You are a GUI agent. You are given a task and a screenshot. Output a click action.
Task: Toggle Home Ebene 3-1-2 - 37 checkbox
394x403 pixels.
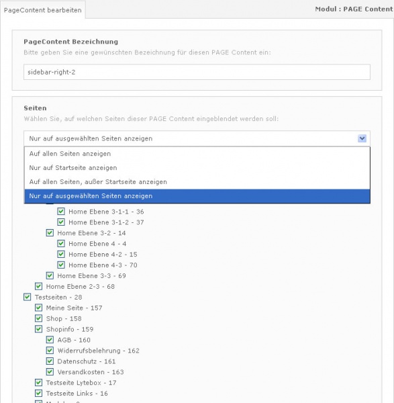click(61, 222)
